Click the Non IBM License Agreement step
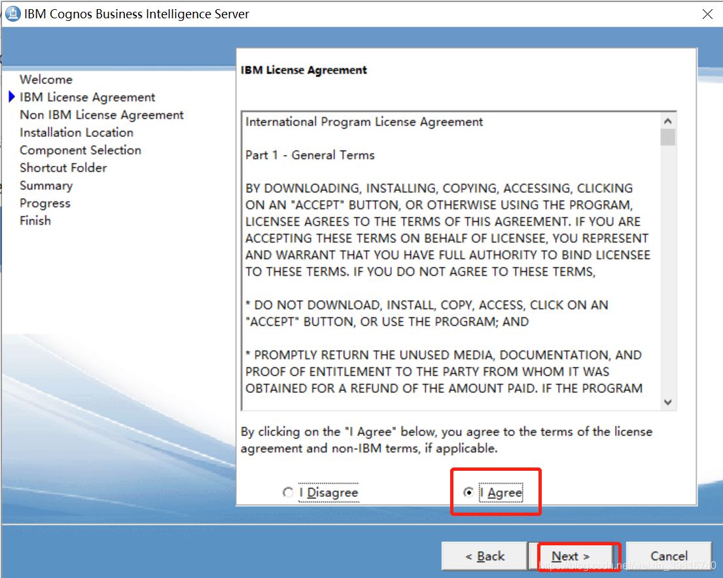This screenshot has width=723, height=578. click(x=101, y=115)
